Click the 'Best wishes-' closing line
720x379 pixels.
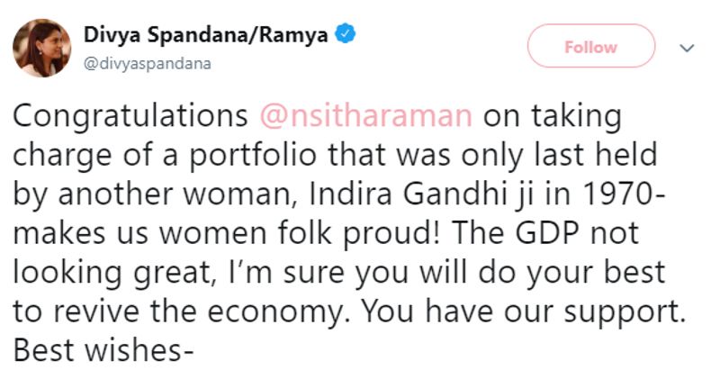pyautogui.click(x=104, y=347)
